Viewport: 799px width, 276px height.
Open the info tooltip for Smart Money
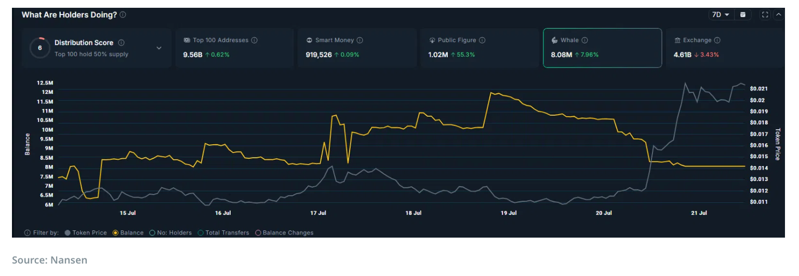tap(359, 40)
